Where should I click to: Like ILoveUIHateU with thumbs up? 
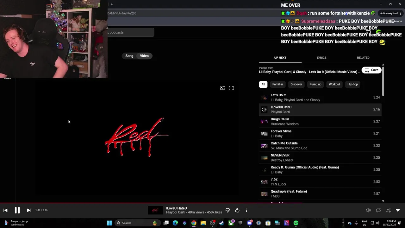tap(237, 210)
